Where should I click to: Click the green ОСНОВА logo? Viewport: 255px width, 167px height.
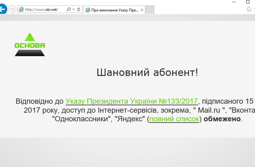coord(30,45)
